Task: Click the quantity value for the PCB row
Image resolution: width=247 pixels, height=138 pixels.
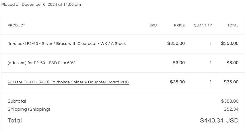Action: [211, 82]
